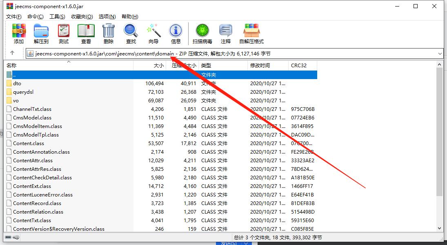Sort by 修改时间 column header
This screenshot has width=447, height=245.
point(260,65)
